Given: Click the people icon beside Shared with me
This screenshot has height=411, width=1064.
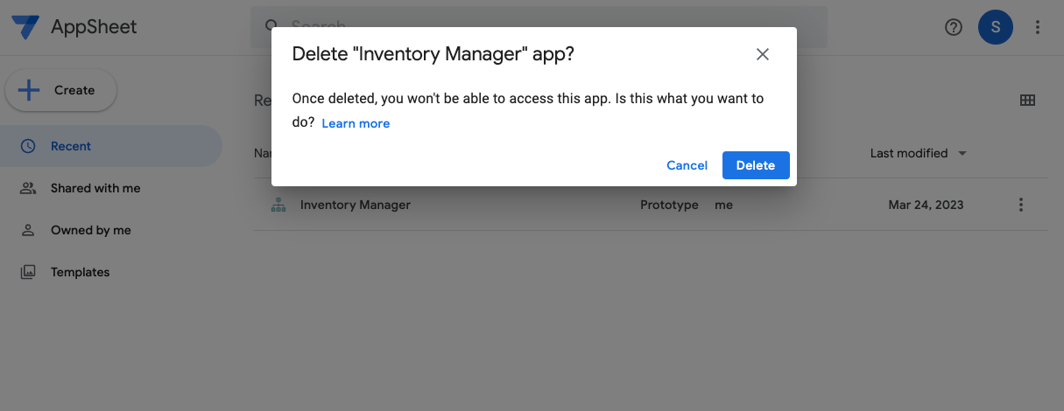Looking at the screenshot, I should [x=28, y=188].
